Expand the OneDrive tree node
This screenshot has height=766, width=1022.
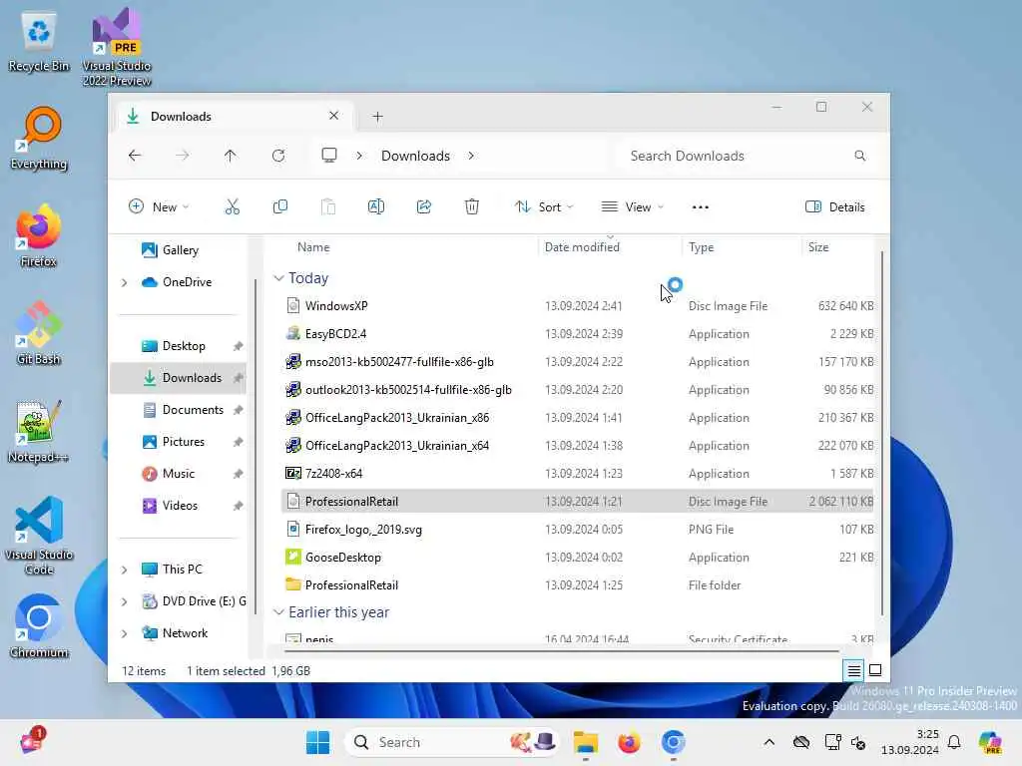click(124, 282)
